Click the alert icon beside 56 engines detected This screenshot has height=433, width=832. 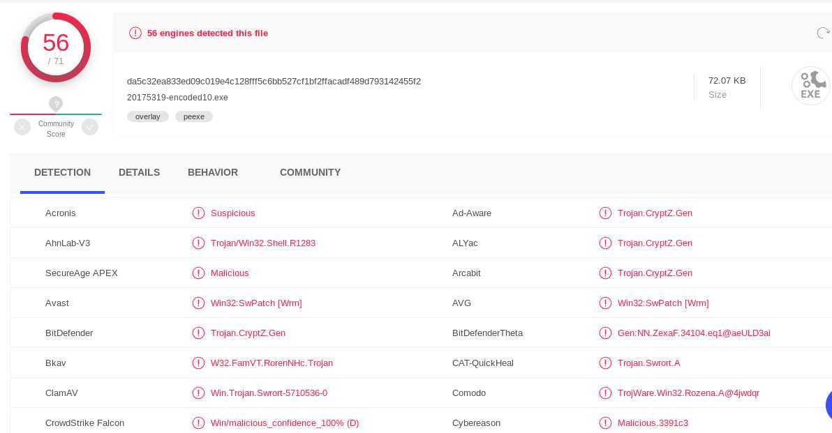tap(135, 33)
